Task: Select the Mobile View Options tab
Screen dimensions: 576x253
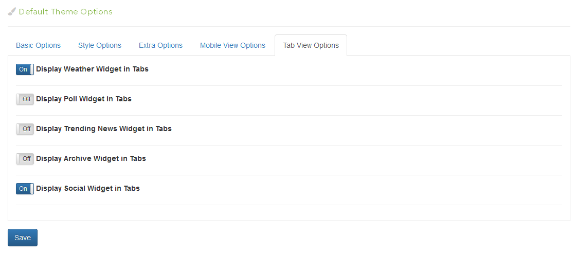Action: tap(232, 45)
